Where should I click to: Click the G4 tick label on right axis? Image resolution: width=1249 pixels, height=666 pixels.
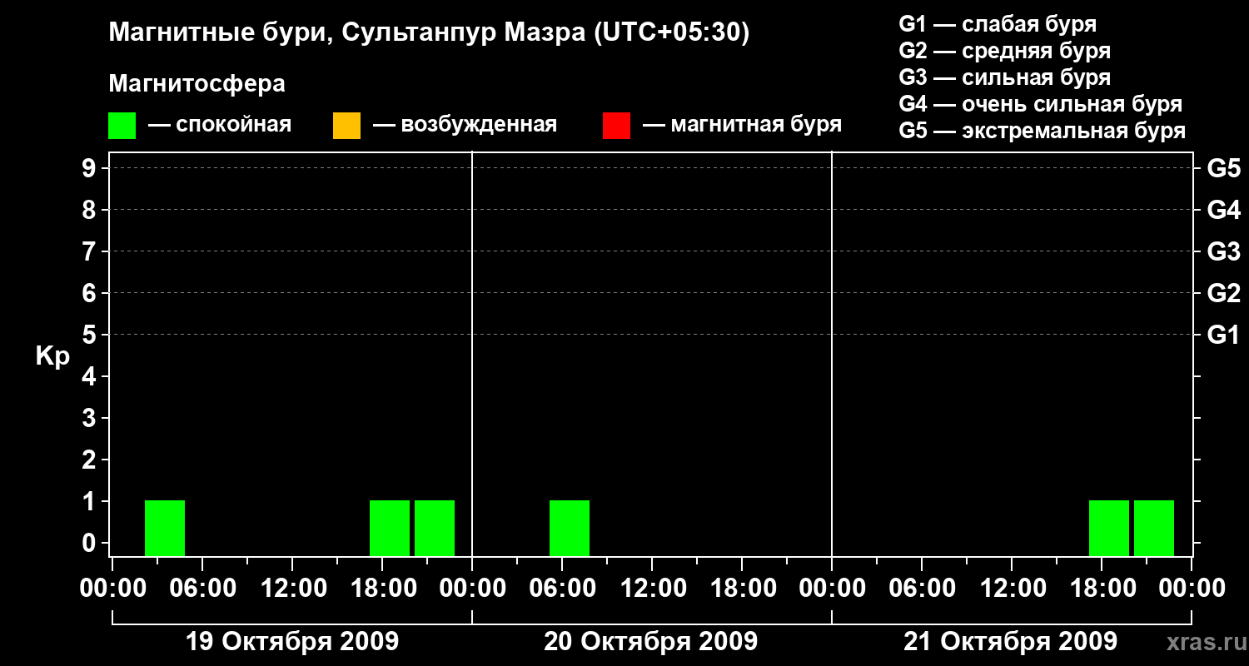[x=1224, y=210]
